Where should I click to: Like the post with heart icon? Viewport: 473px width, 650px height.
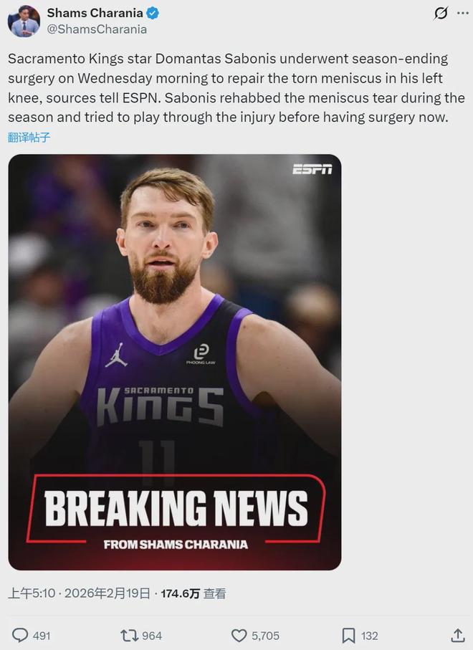point(239,635)
